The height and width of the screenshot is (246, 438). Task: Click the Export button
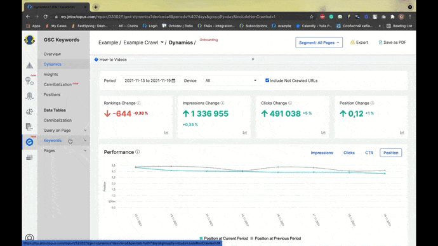coord(359,42)
